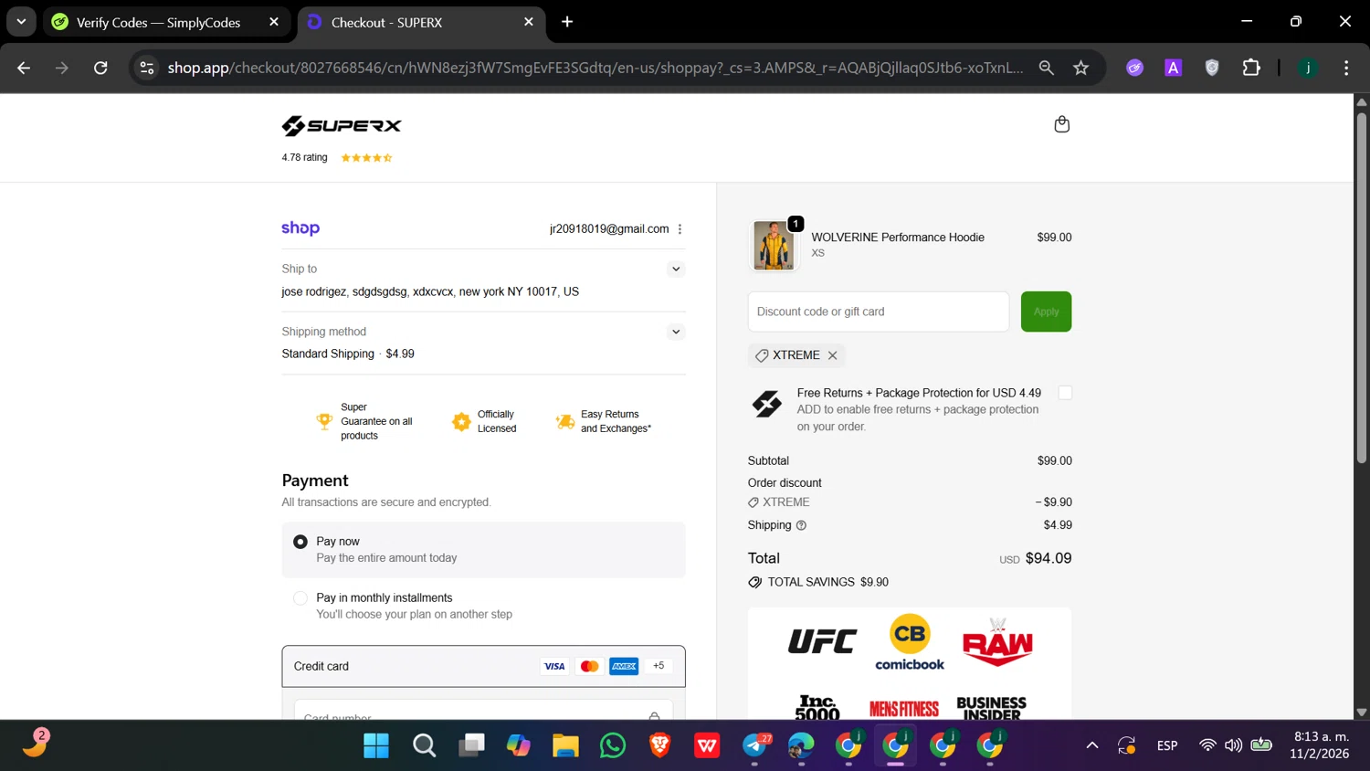The width and height of the screenshot is (1370, 771).
Task: Open taskbar clock showing 8:13 a. m.
Action: tap(1320, 745)
